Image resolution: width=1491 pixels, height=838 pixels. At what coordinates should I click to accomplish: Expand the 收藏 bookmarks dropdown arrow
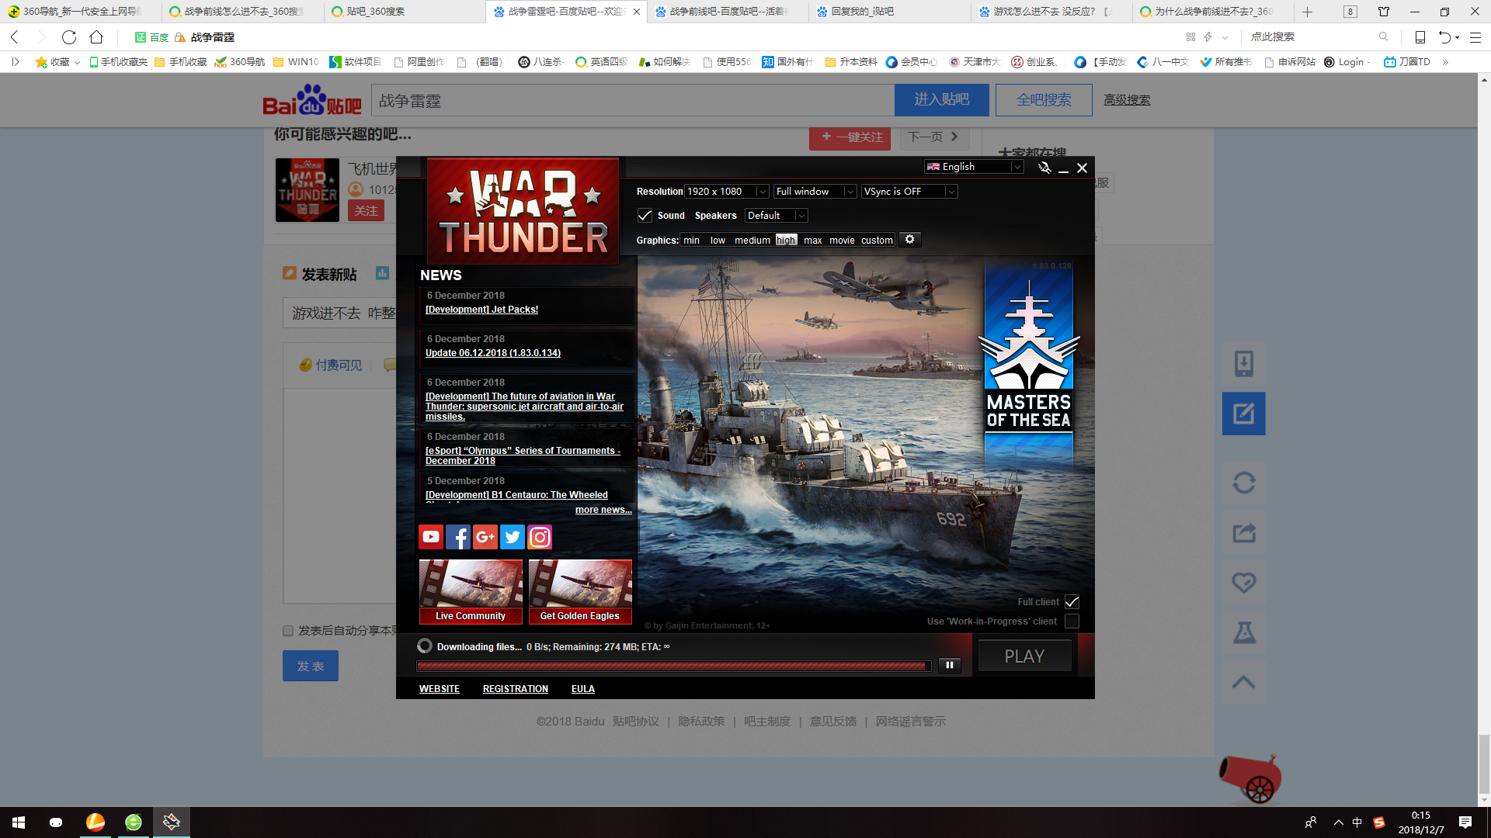77,62
